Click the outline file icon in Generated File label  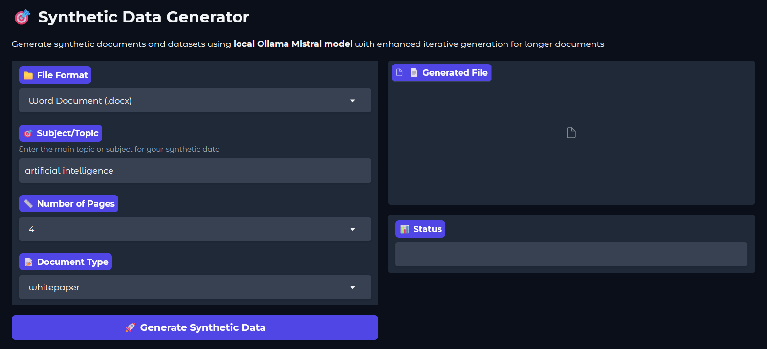[399, 72]
